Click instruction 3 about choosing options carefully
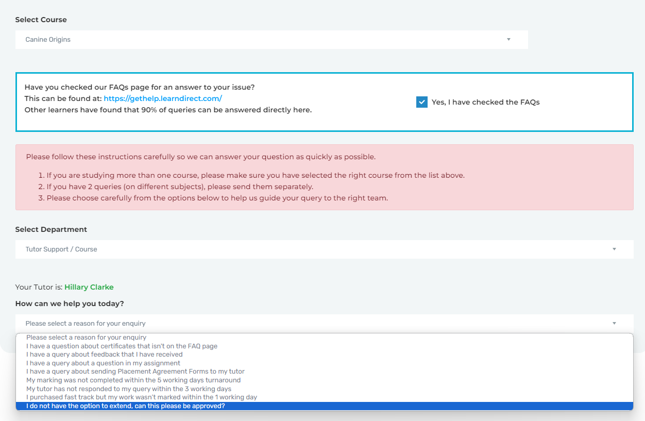The height and width of the screenshot is (421, 645). [x=217, y=198]
